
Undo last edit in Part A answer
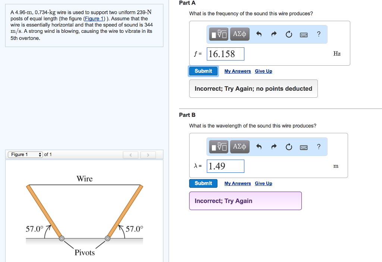[x=259, y=34]
